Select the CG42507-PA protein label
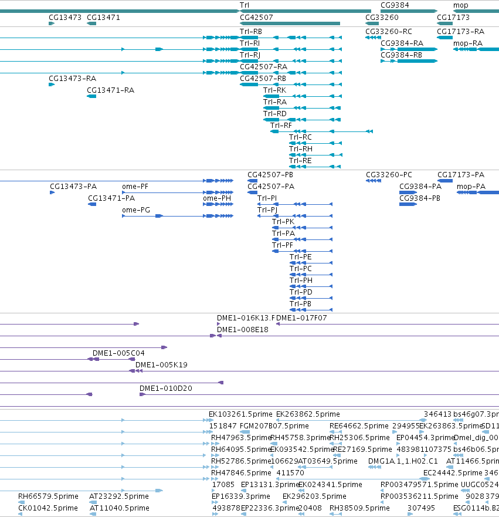Viewport: 499px width, 517px height. tap(271, 187)
